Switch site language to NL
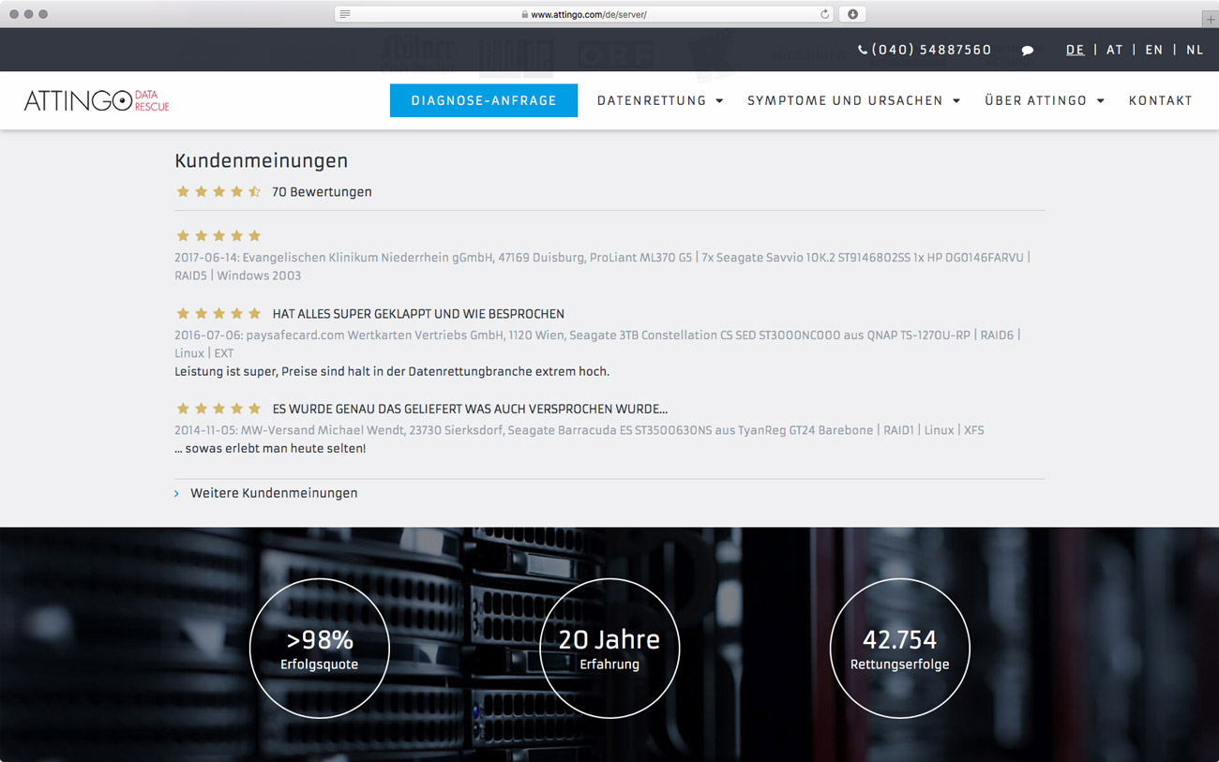The image size is (1219, 762). pos(1194,51)
